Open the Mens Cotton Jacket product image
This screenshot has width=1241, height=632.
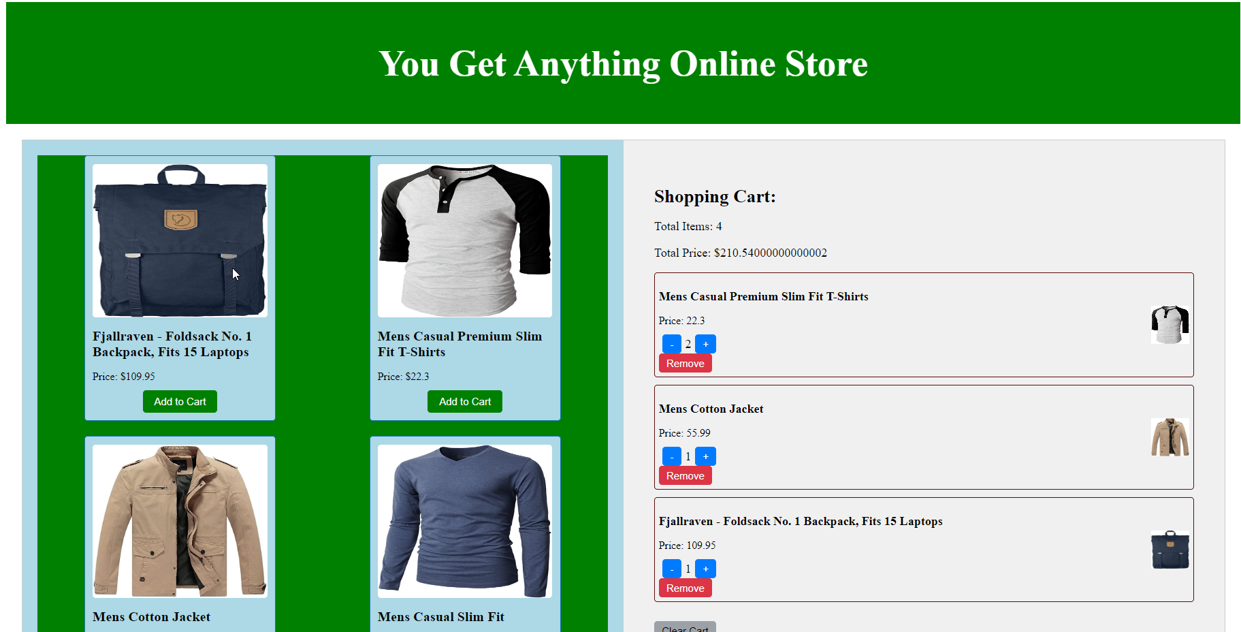point(180,521)
